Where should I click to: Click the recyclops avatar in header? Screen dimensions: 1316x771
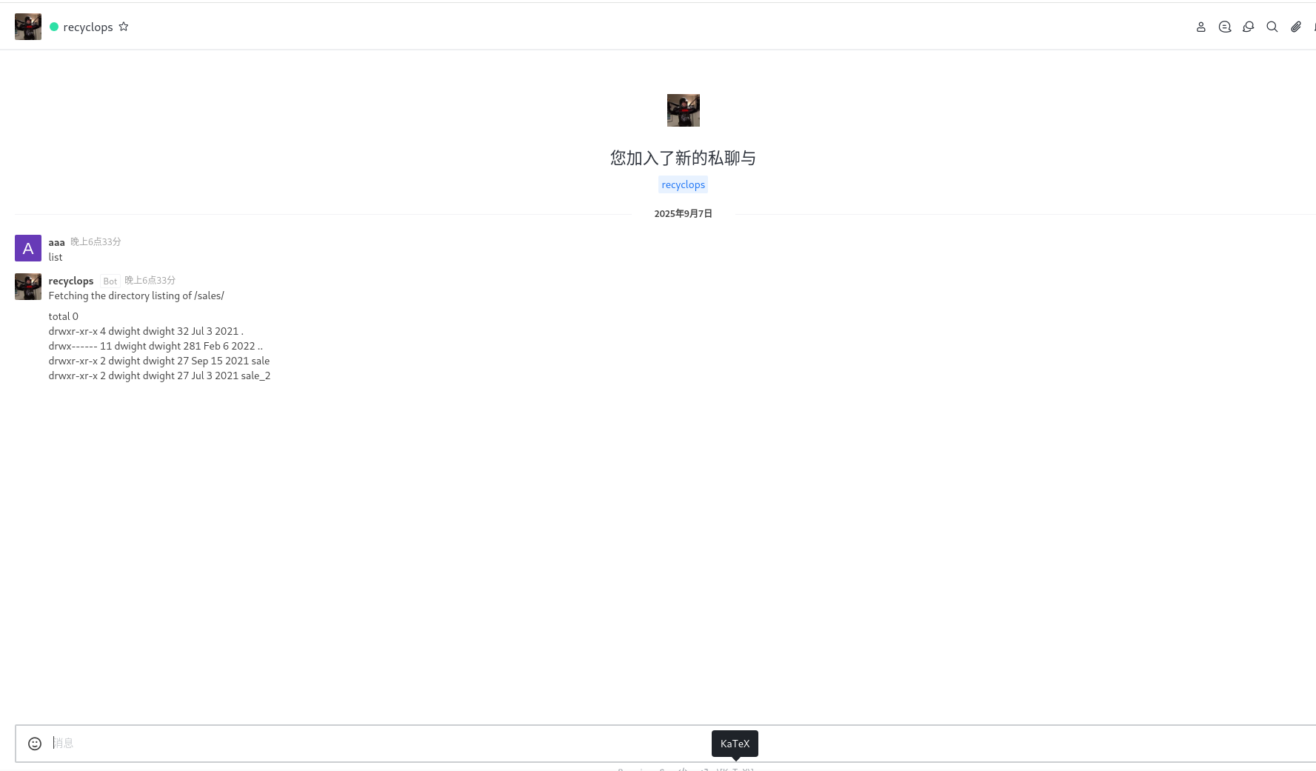(28, 27)
